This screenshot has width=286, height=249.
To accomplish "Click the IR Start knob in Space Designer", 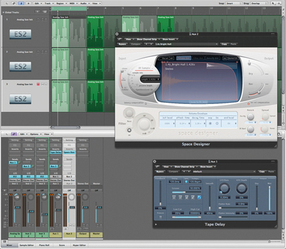I will (250, 129).
